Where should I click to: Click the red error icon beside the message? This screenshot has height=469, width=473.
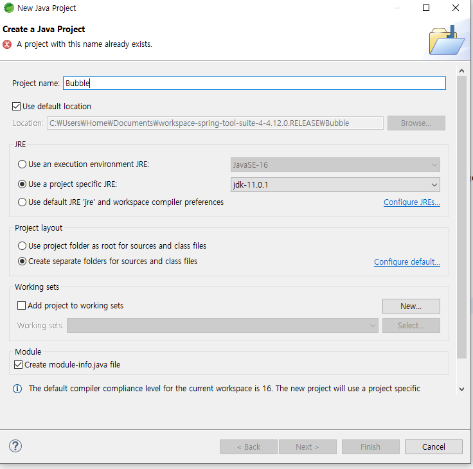coord(7,44)
